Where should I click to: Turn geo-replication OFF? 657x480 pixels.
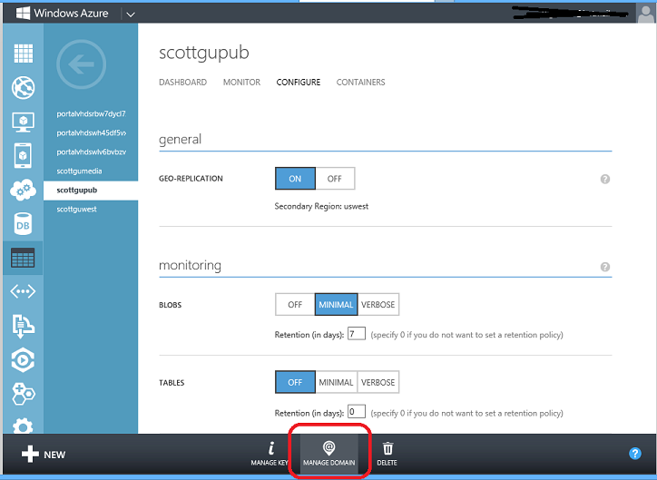pyautogui.click(x=335, y=179)
